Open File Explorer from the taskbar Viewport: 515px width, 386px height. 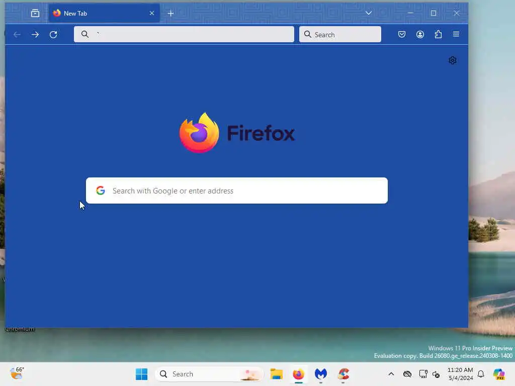point(277,374)
